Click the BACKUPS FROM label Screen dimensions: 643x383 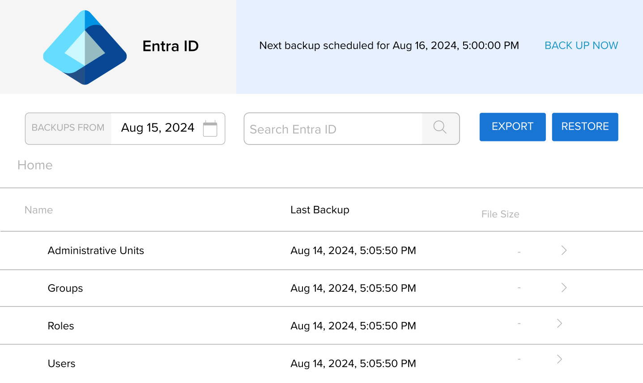point(68,128)
